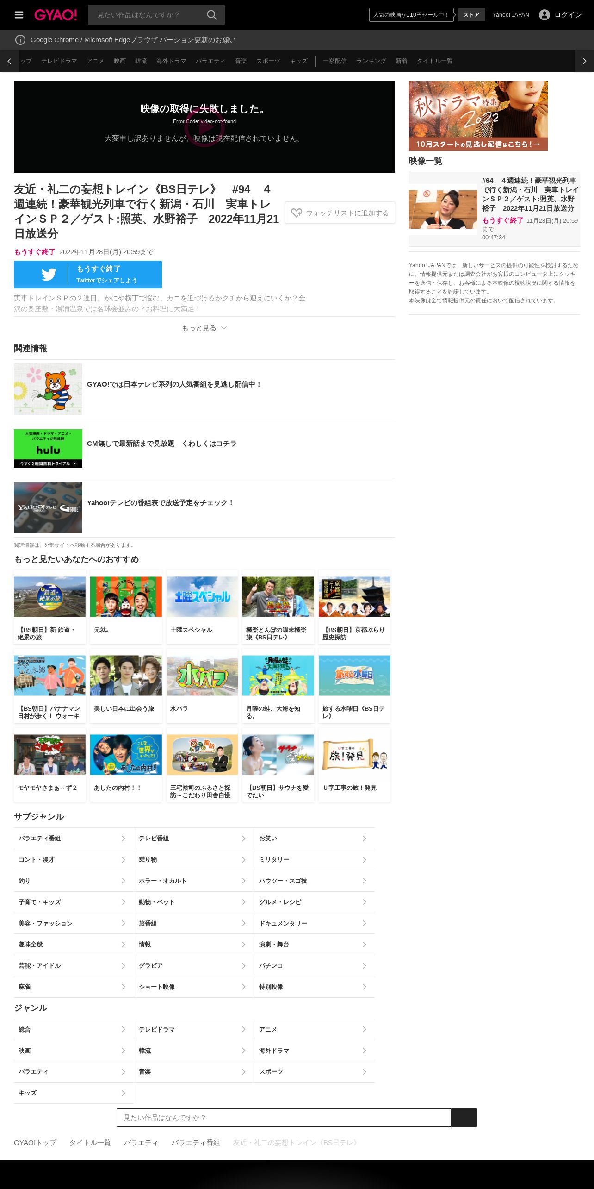This screenshot has width=594, height=1189.
Task: Click the ストア button
Action: point(471,15)
